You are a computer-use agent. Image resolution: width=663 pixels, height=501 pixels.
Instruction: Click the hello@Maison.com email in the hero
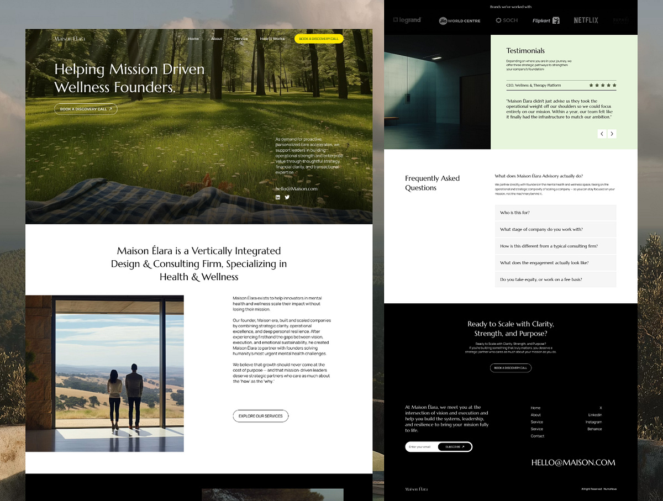[297, 189]
